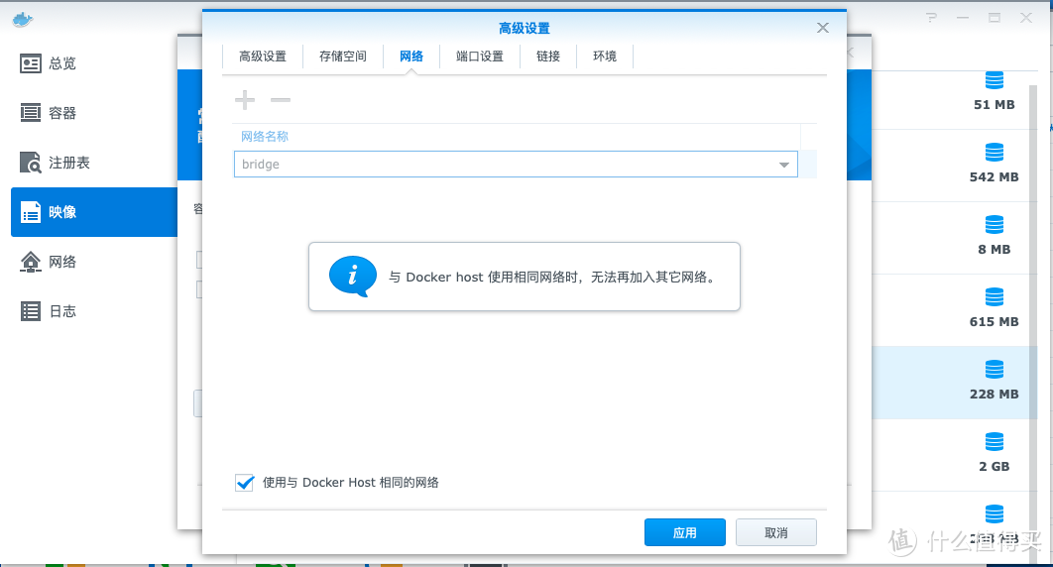Click the 注册表 registry search icon

30,163
